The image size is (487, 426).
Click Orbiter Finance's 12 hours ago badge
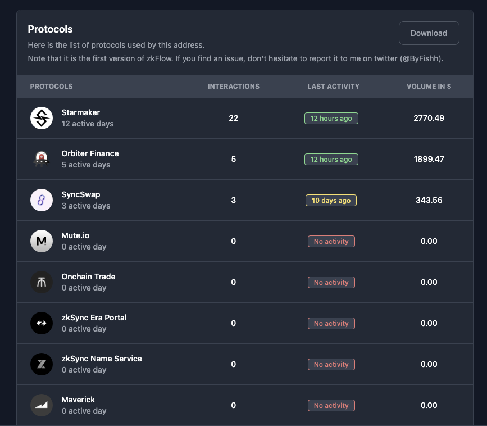(331, 160)
